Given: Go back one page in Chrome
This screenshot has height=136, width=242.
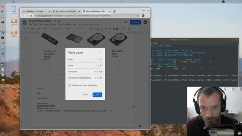Looking at the screenshot, I should [x=23, y=16].
